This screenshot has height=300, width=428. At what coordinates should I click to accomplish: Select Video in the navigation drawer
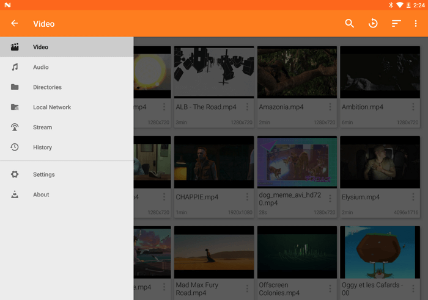tap(40, 47)
